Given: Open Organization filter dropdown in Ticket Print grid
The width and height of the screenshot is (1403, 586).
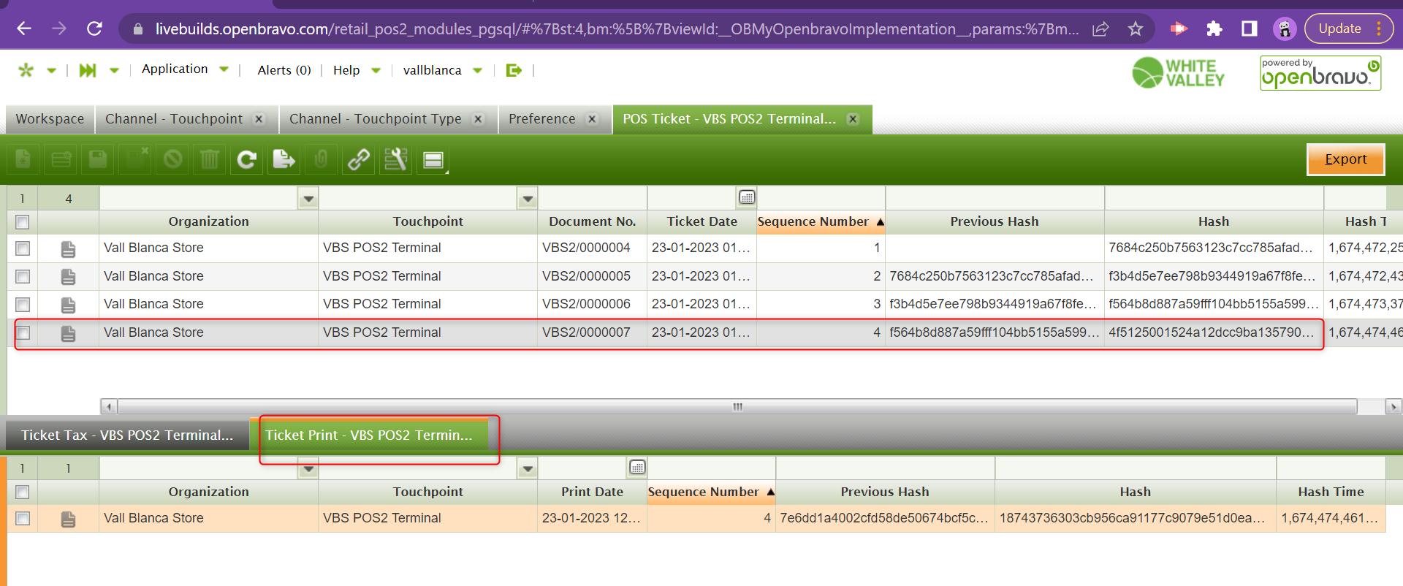Looking at the screenshot, I should click(x=308, y=468).
